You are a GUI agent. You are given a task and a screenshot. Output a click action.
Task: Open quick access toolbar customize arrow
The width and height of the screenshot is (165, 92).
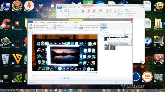[35, 32]
